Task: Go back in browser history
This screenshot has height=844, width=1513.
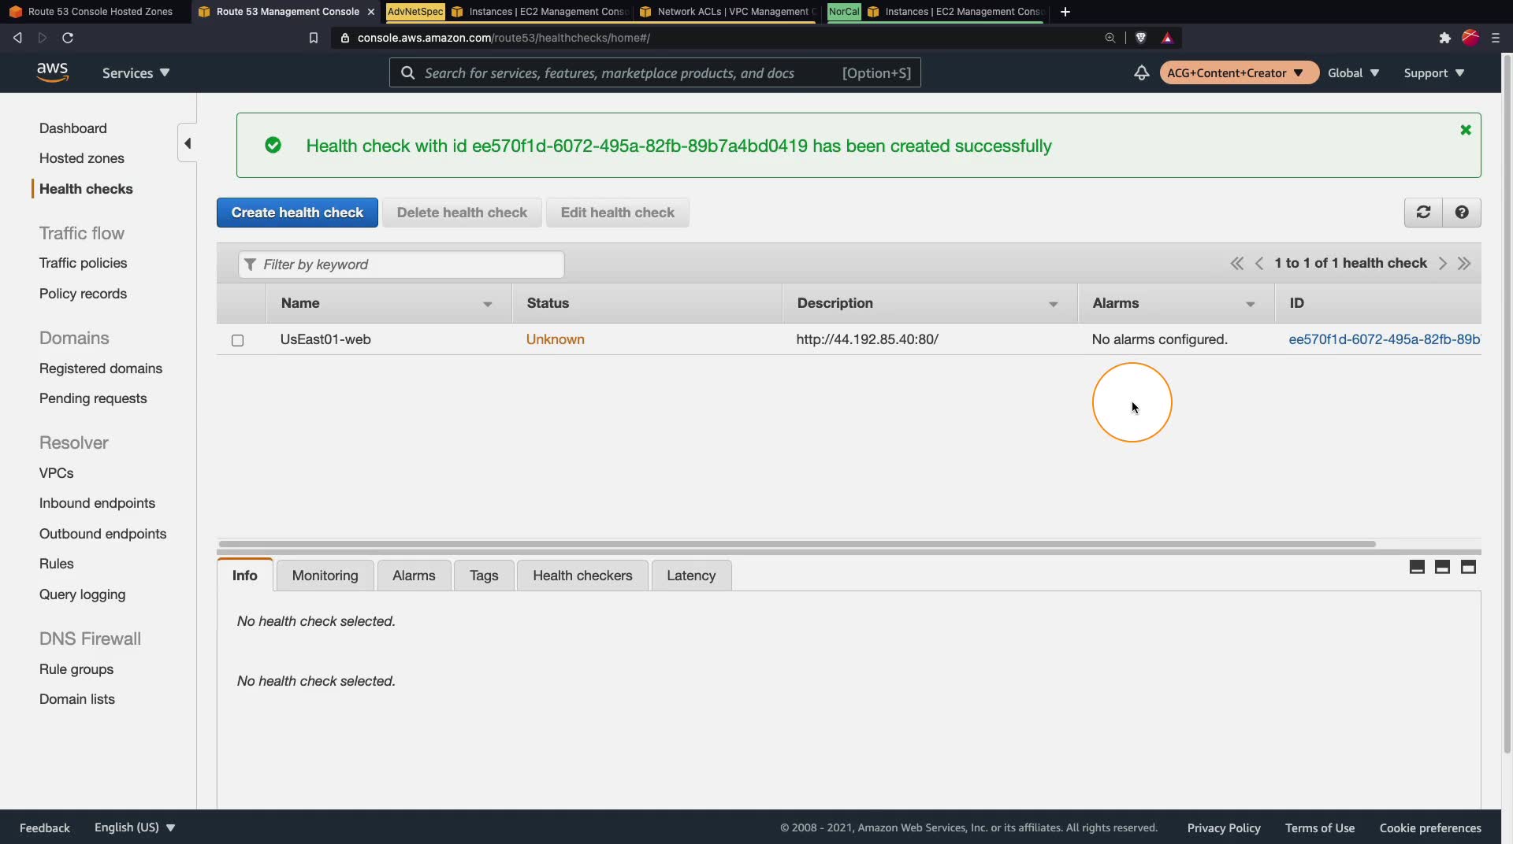Action: click(x=17, y=38)
